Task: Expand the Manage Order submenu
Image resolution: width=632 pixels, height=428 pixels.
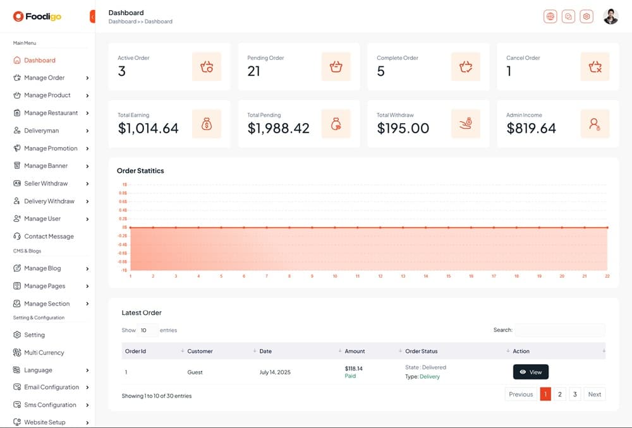Action: (49, 78)
